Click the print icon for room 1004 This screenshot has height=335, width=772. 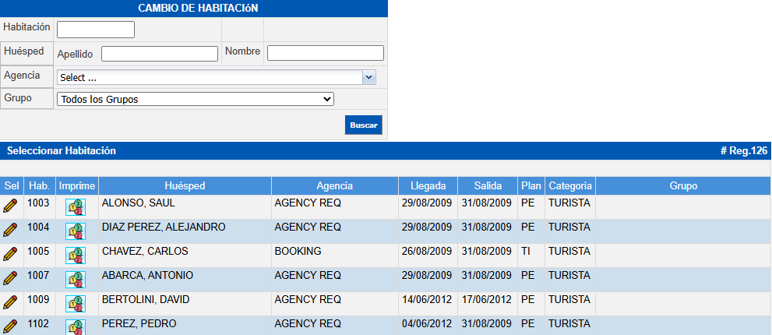point(76,231)
